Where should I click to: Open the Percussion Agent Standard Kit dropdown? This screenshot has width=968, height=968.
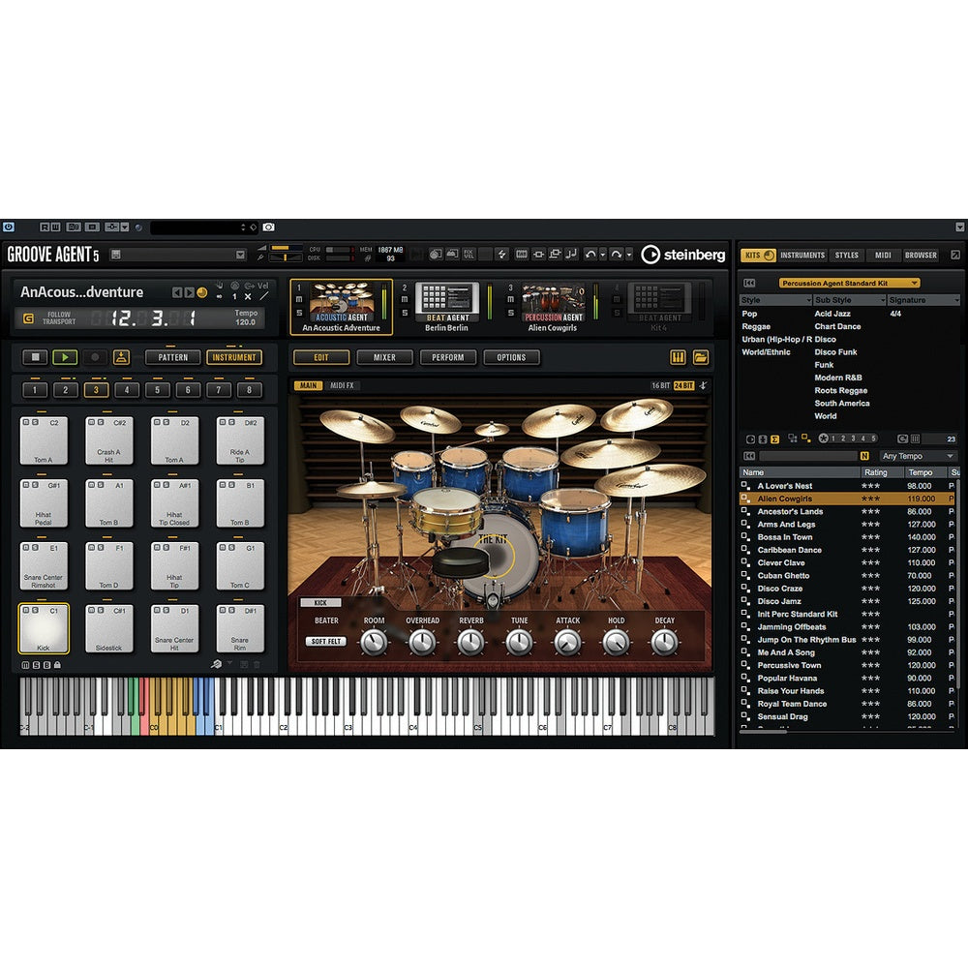click(850, 283)
